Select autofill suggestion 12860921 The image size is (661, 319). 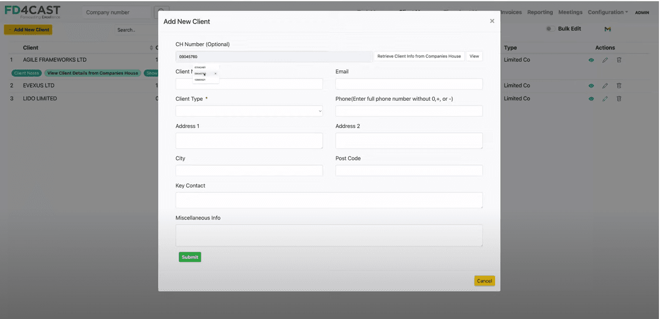point(200,80)
